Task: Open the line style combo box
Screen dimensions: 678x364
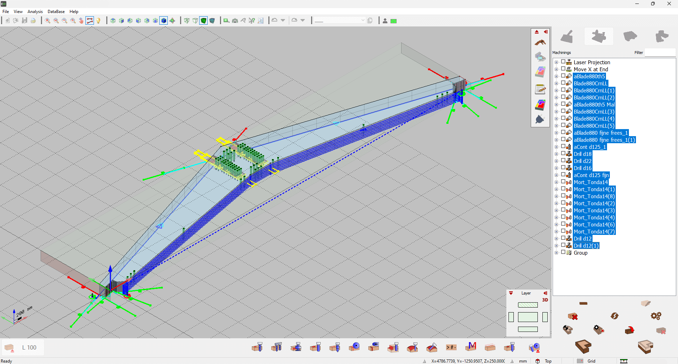Action: click(x=339, y=20)
